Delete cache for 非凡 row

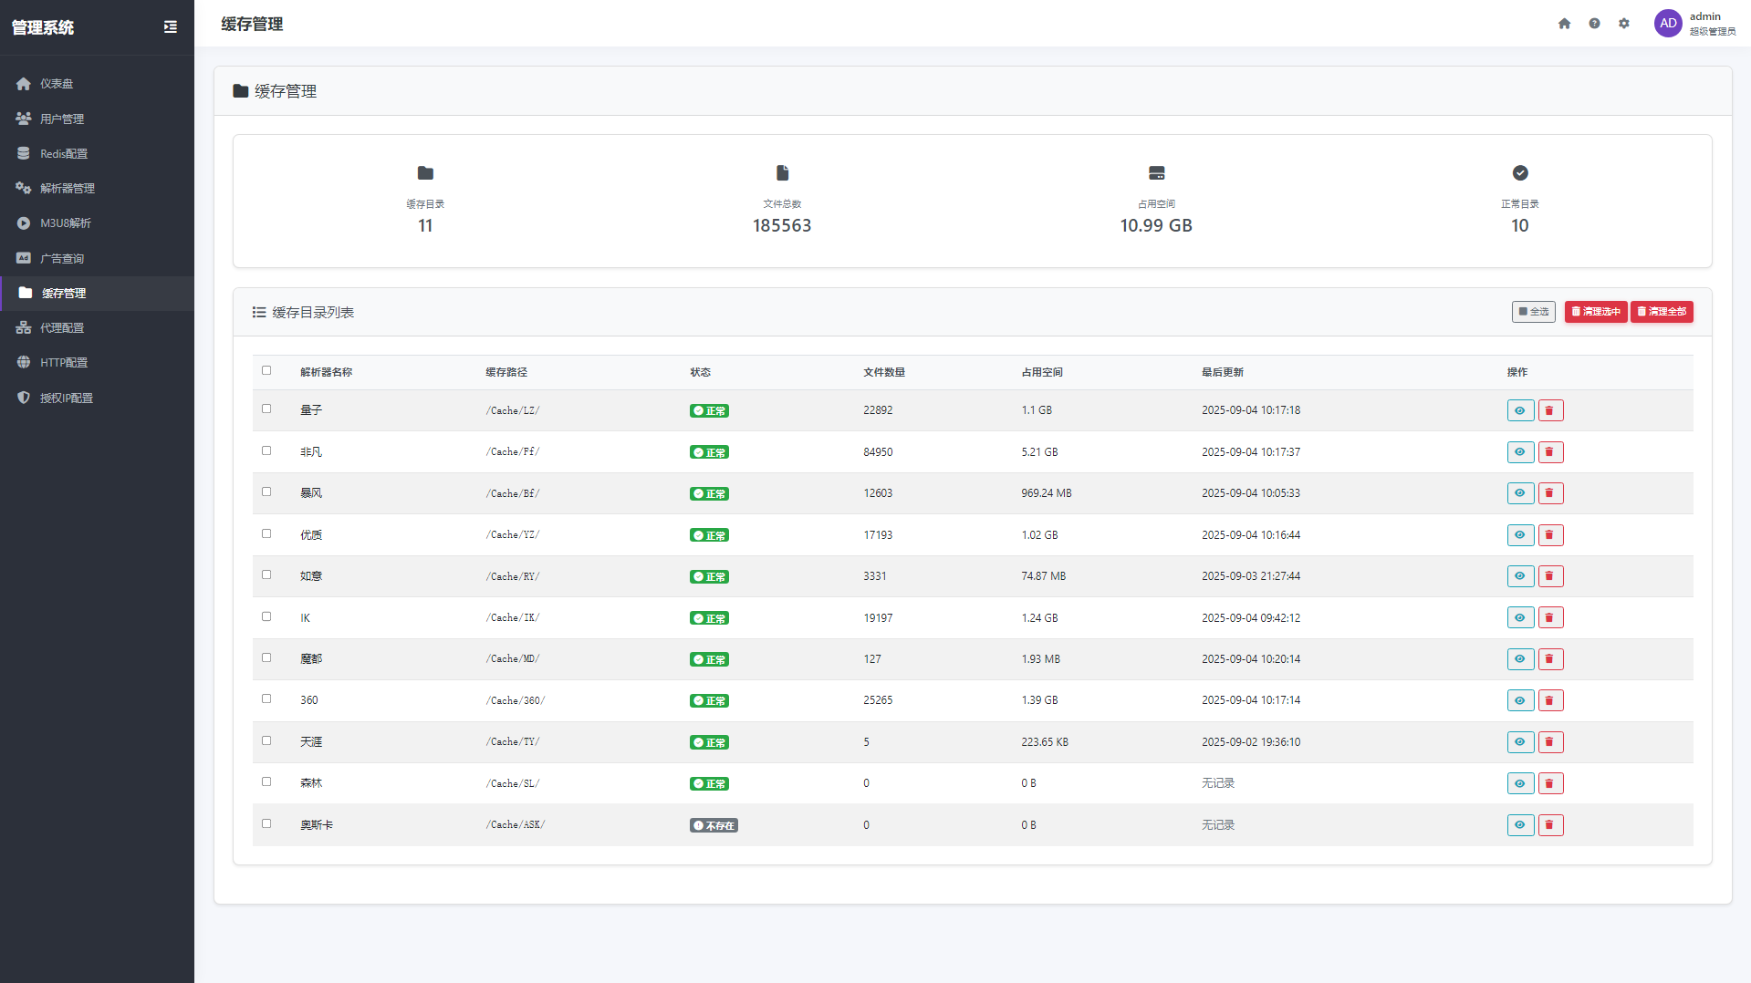[1550, 452]
